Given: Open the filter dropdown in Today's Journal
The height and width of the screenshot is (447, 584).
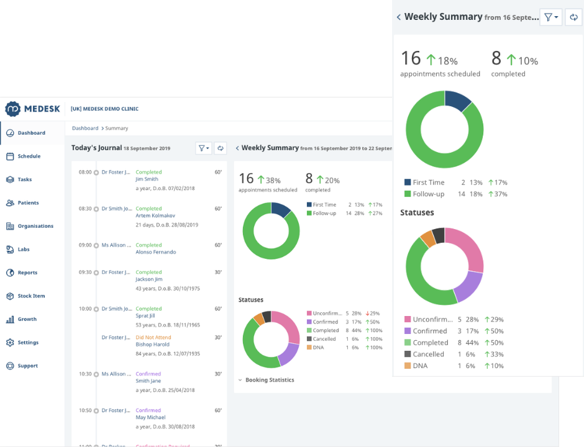Looking at the screenshot, I should (x=203, y=148).
